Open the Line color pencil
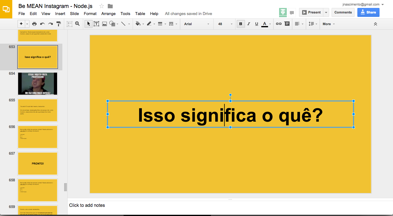The width and height of the screenshot is (393, 216). 149,24
